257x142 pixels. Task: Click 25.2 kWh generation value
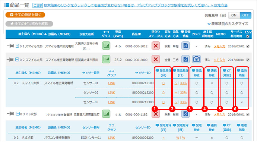click(x=118, y=60)
